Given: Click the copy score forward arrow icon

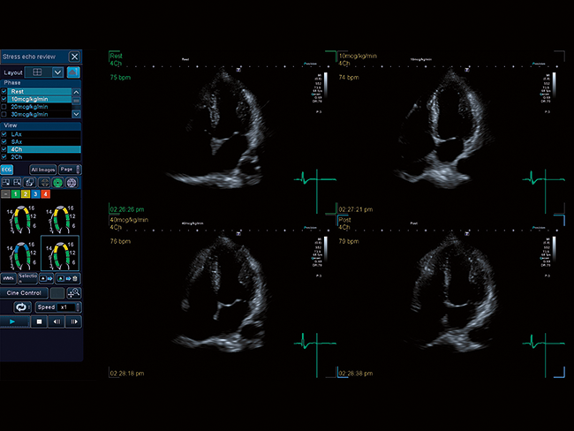Looking at the screenshot, I should (47, 279).
